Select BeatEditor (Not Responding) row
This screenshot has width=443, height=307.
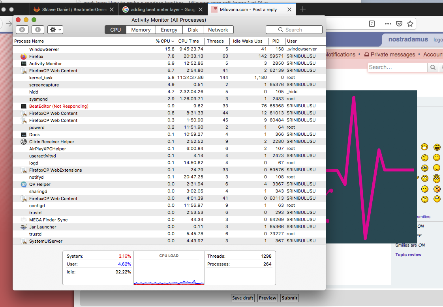(169, 106)
